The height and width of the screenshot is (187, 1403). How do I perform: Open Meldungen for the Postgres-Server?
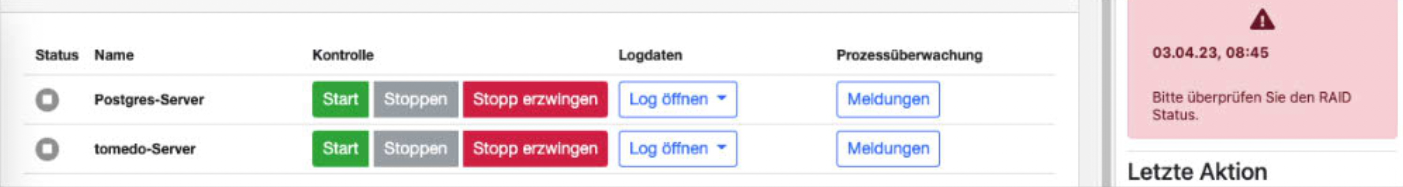click(888, 99)
